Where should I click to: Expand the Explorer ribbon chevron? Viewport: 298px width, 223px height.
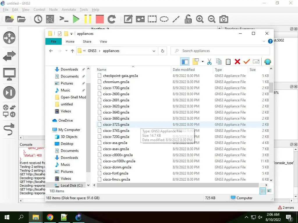click(x=264, y=41)
